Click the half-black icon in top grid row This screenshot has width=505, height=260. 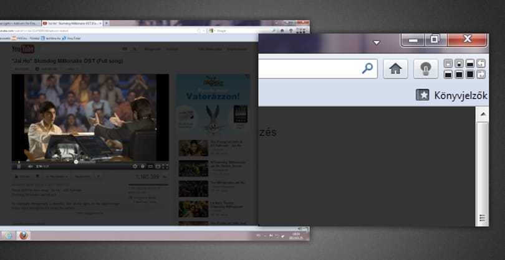click(470, 63)
